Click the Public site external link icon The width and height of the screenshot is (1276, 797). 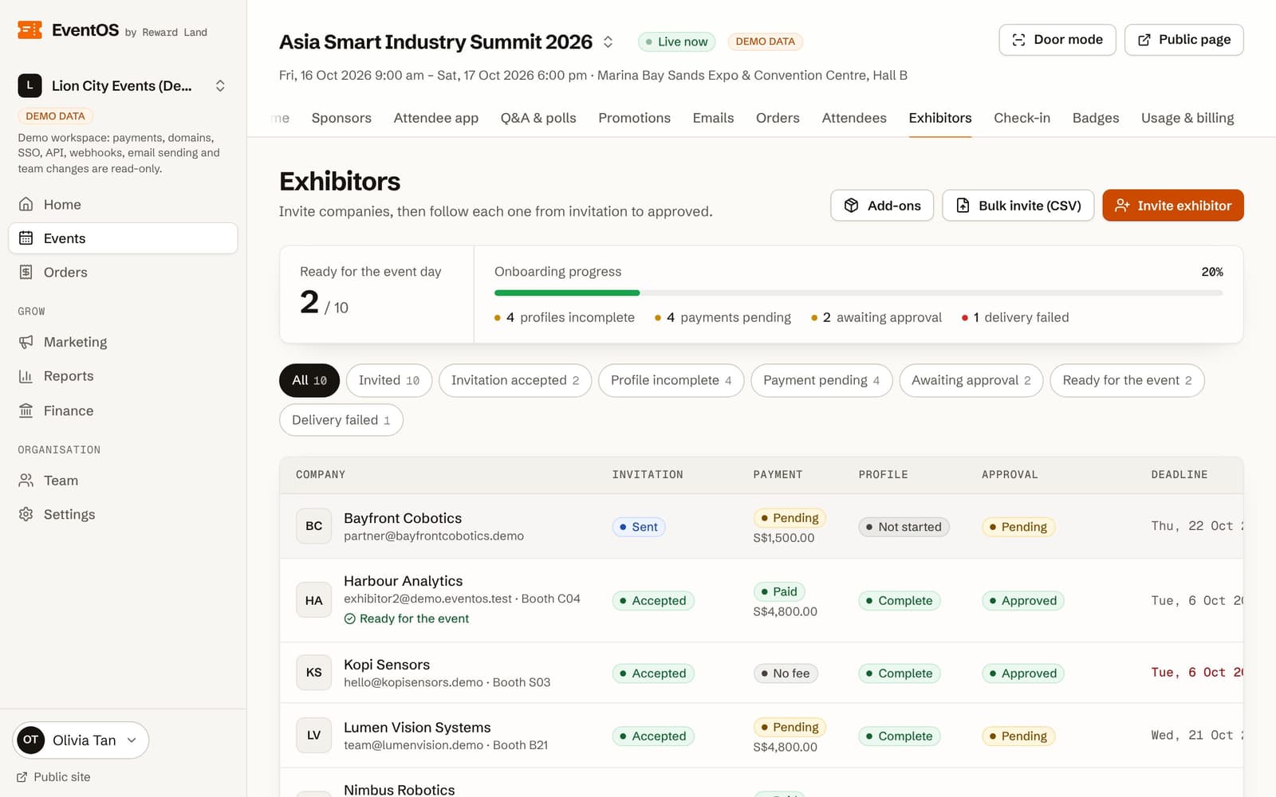tap(22, 777)
